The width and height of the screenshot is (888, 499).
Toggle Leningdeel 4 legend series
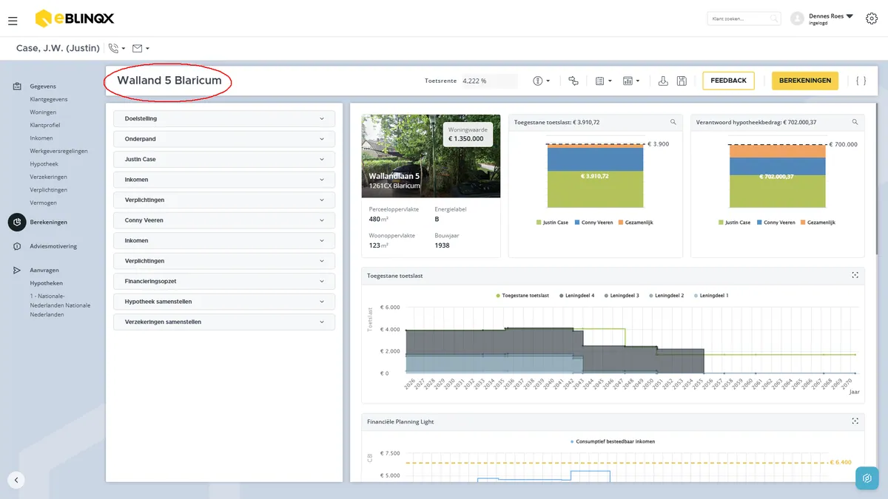coord(578,295)
